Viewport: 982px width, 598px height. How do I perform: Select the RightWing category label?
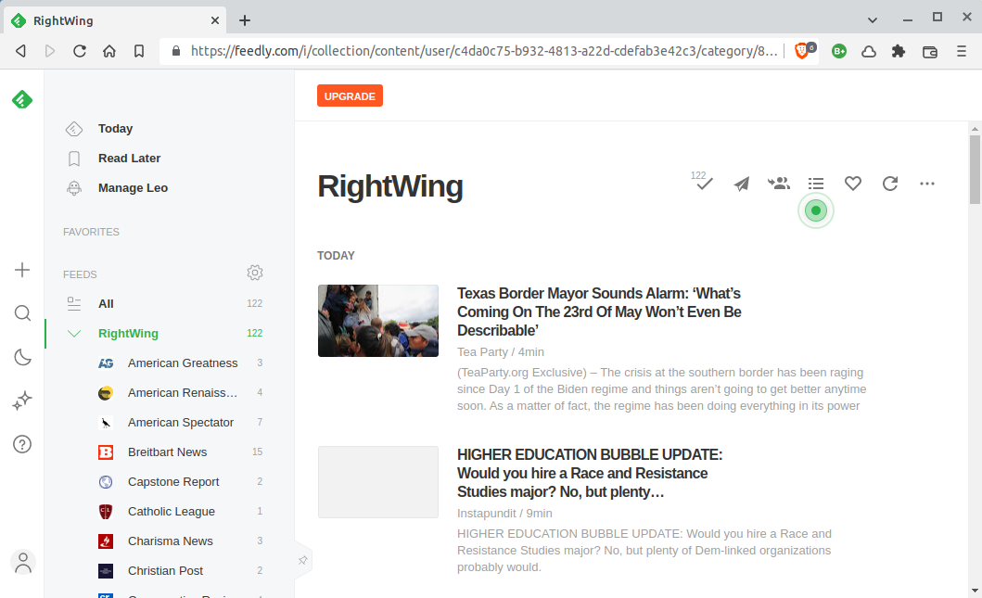pos(128,334)
